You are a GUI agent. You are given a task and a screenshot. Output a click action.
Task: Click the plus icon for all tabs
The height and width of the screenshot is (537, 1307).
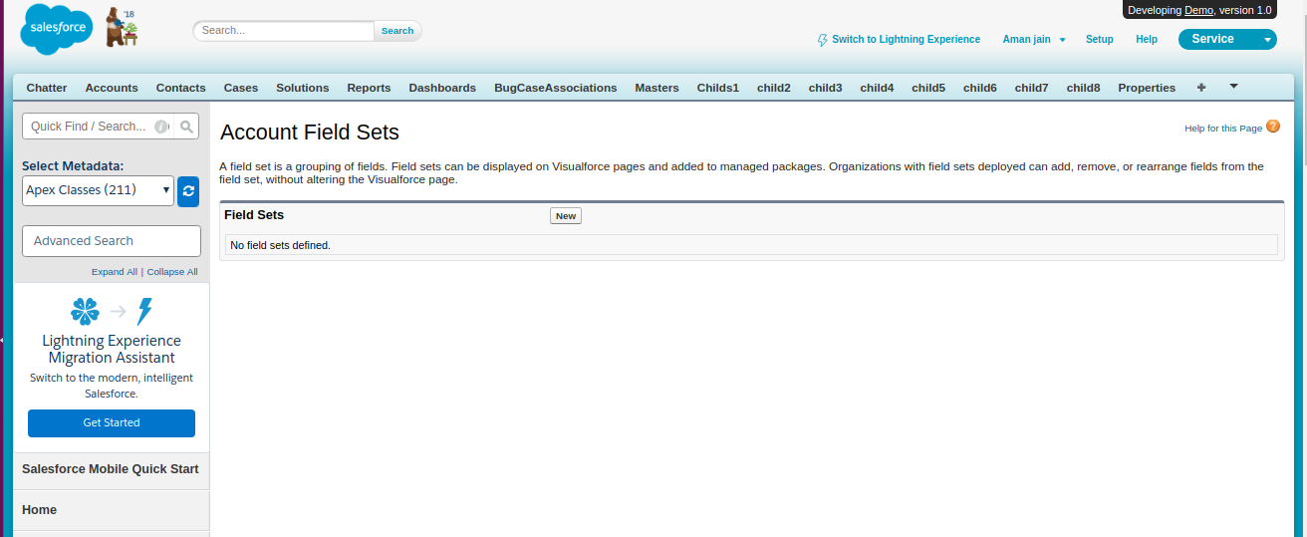[1200, 88]
